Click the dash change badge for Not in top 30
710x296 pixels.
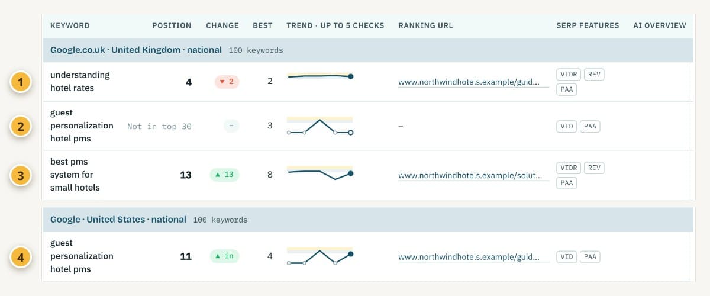click(x=231, y=126)
